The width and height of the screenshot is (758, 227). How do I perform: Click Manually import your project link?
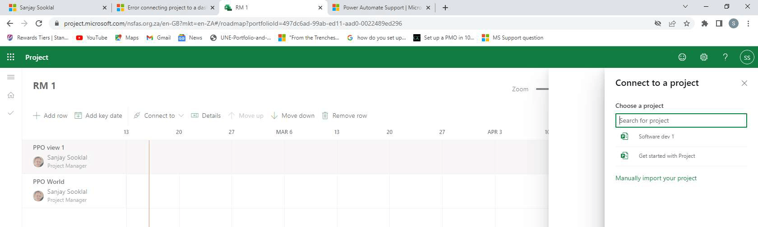656,178
